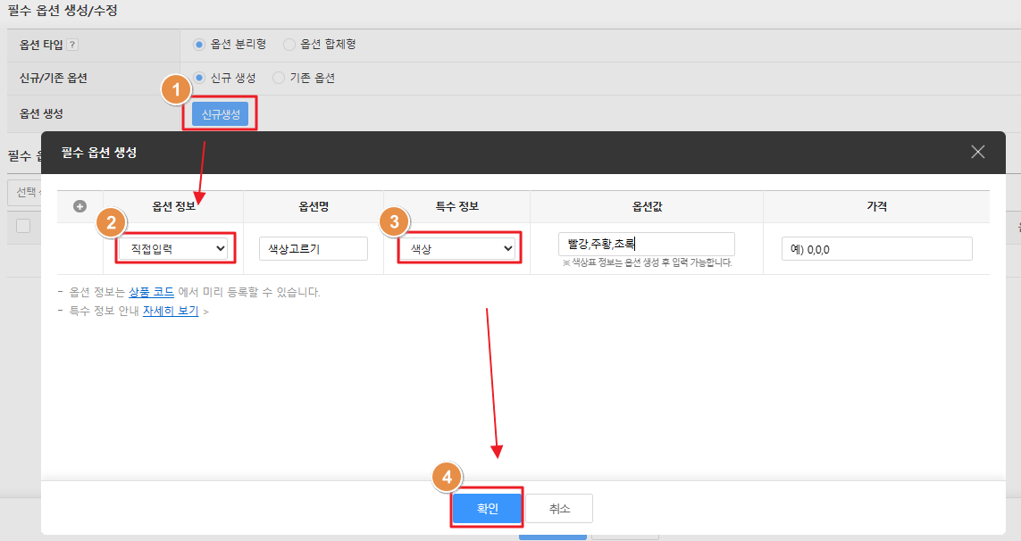Select the 옵션 합체형 radio button
The height and width of the screenshot is (541, 1021).
pos(289,45)
